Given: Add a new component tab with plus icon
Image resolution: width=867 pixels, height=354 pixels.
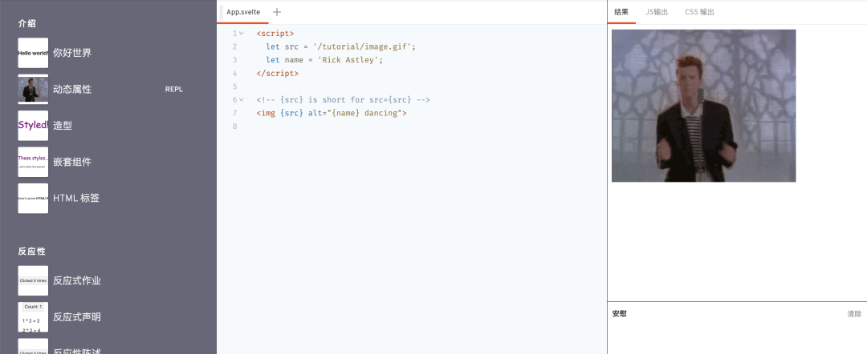Looking at the screenshot, I should [277, 12].
